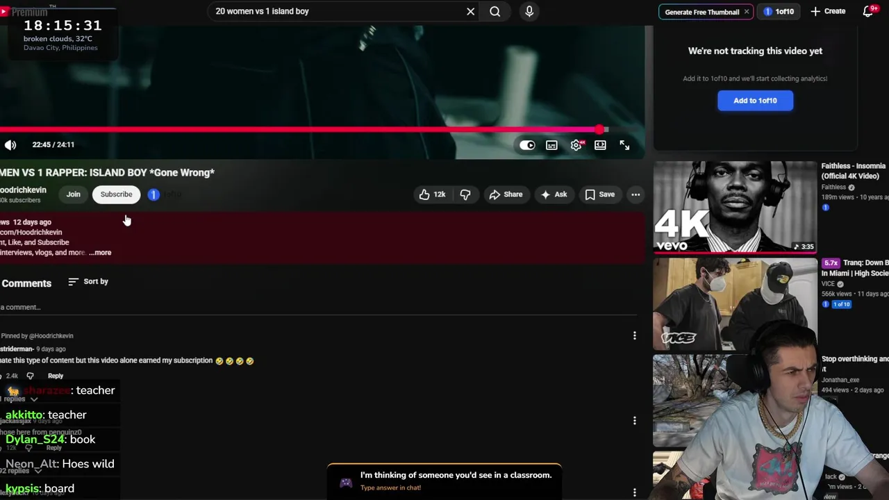This screenshot has height=500, width=889.
Task: Open Faithless Insomnia video thumbnail
Action: [x=735, y=207]
